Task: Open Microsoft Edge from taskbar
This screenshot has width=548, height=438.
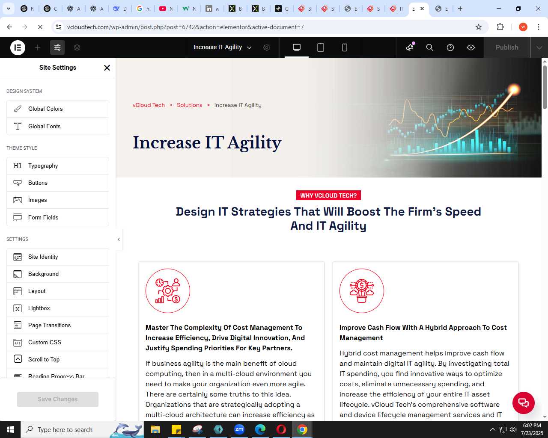Action: (x=260, y=429)
